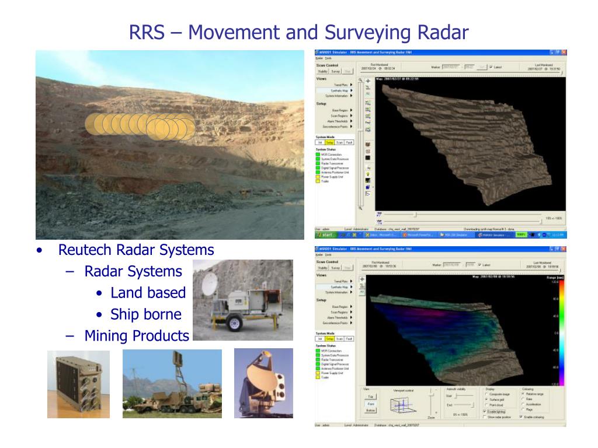Image resolution: width=598 pixels, height=448 pixels.
Task: Open the Tools menu in upper simulator window
Action: (x=328, y=58)
